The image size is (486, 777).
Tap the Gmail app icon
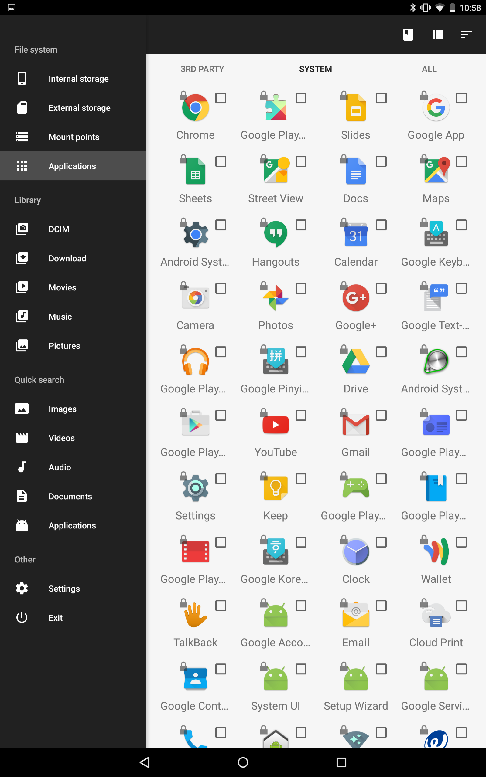[356, 424]
